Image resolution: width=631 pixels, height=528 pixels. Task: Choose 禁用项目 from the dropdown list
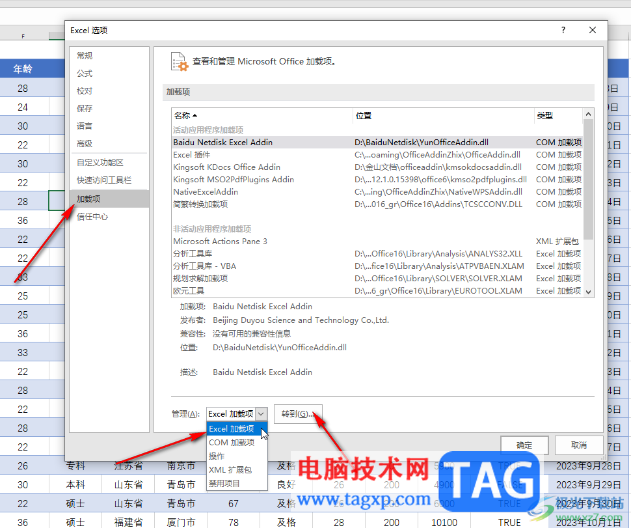click(237, 483)
